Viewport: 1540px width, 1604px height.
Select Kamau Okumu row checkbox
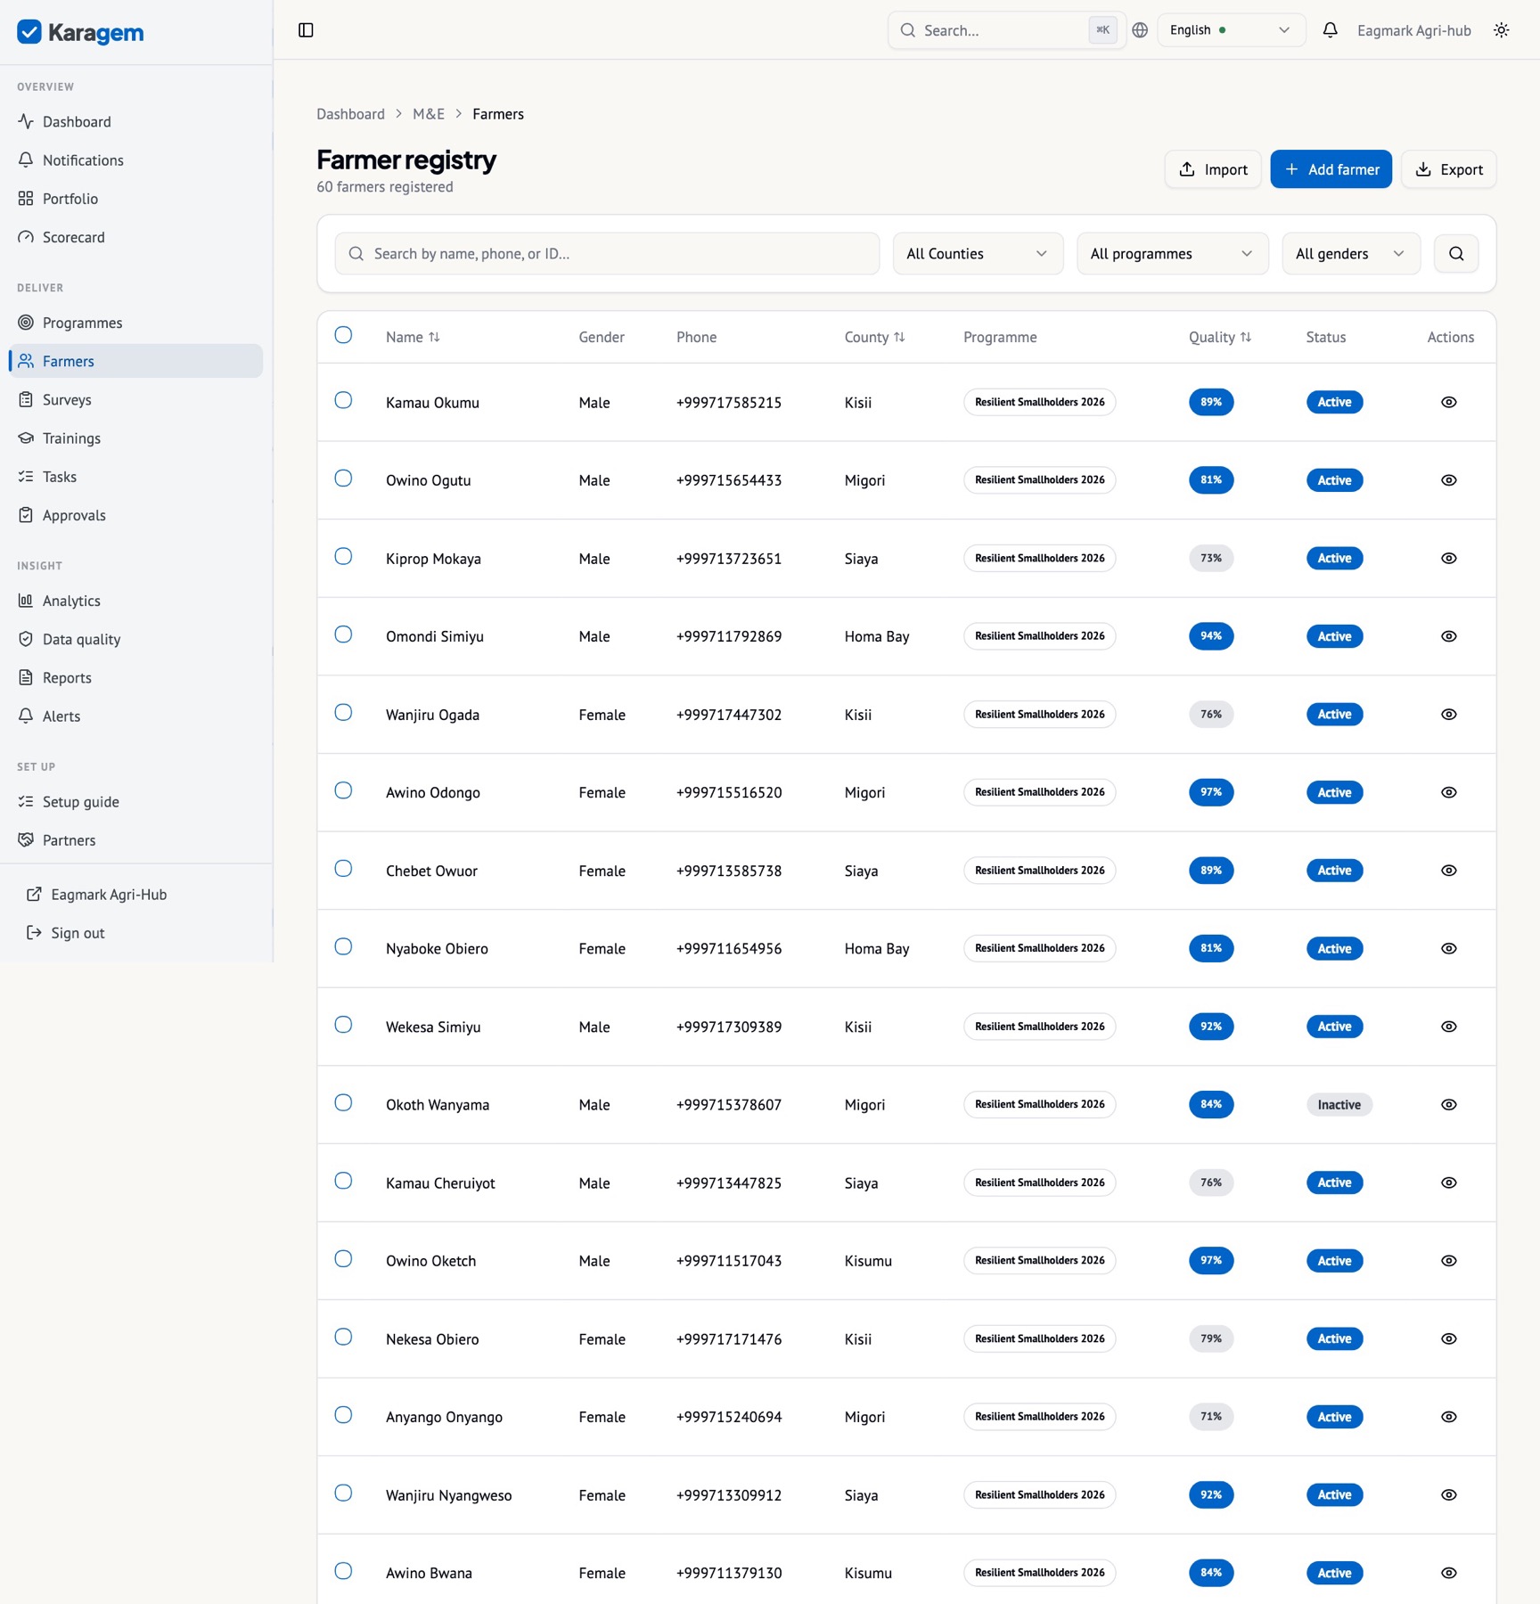(x=343, y=400)
